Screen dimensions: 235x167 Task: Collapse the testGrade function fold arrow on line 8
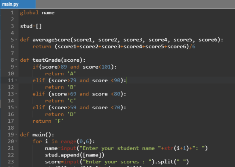(x=16, y=60)
